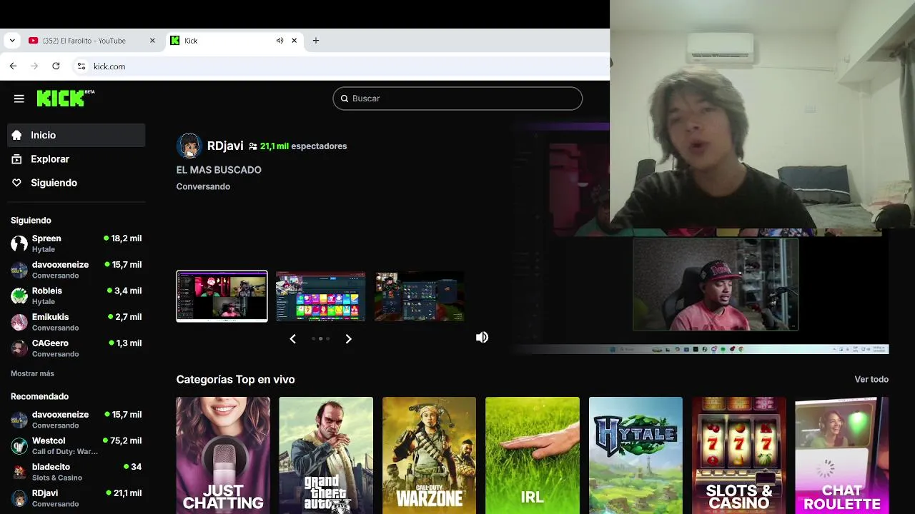Click bladecito's avatar in sidebar
This screenshot has height=514, width=915.
click(19, 472)
